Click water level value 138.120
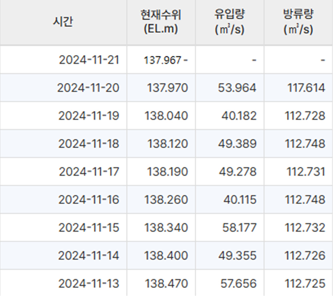 pyautogui.click(x=168, y=144)
